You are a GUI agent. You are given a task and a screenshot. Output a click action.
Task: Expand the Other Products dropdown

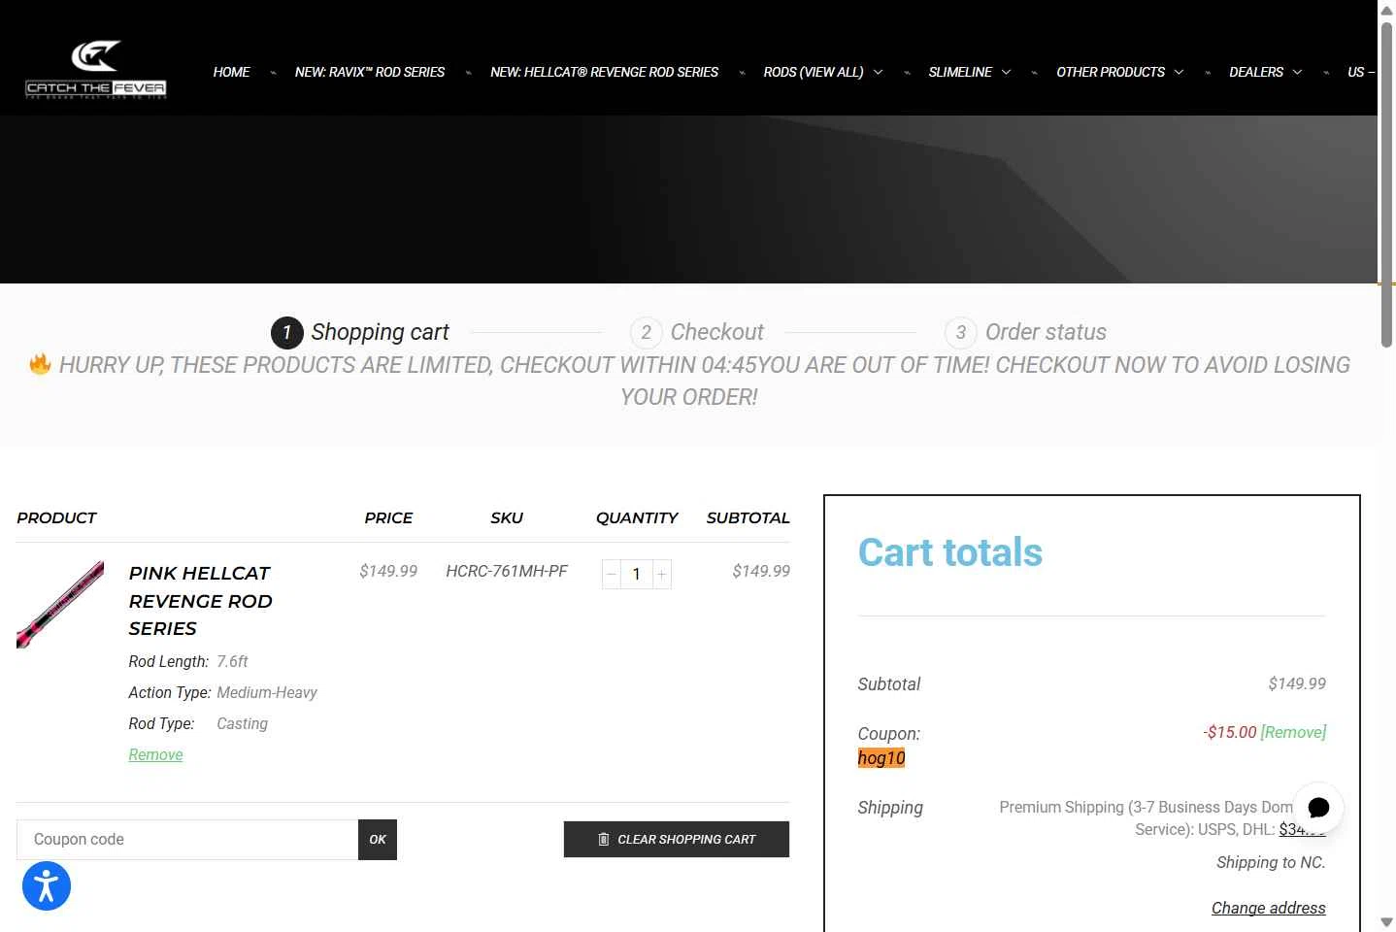1180,72
